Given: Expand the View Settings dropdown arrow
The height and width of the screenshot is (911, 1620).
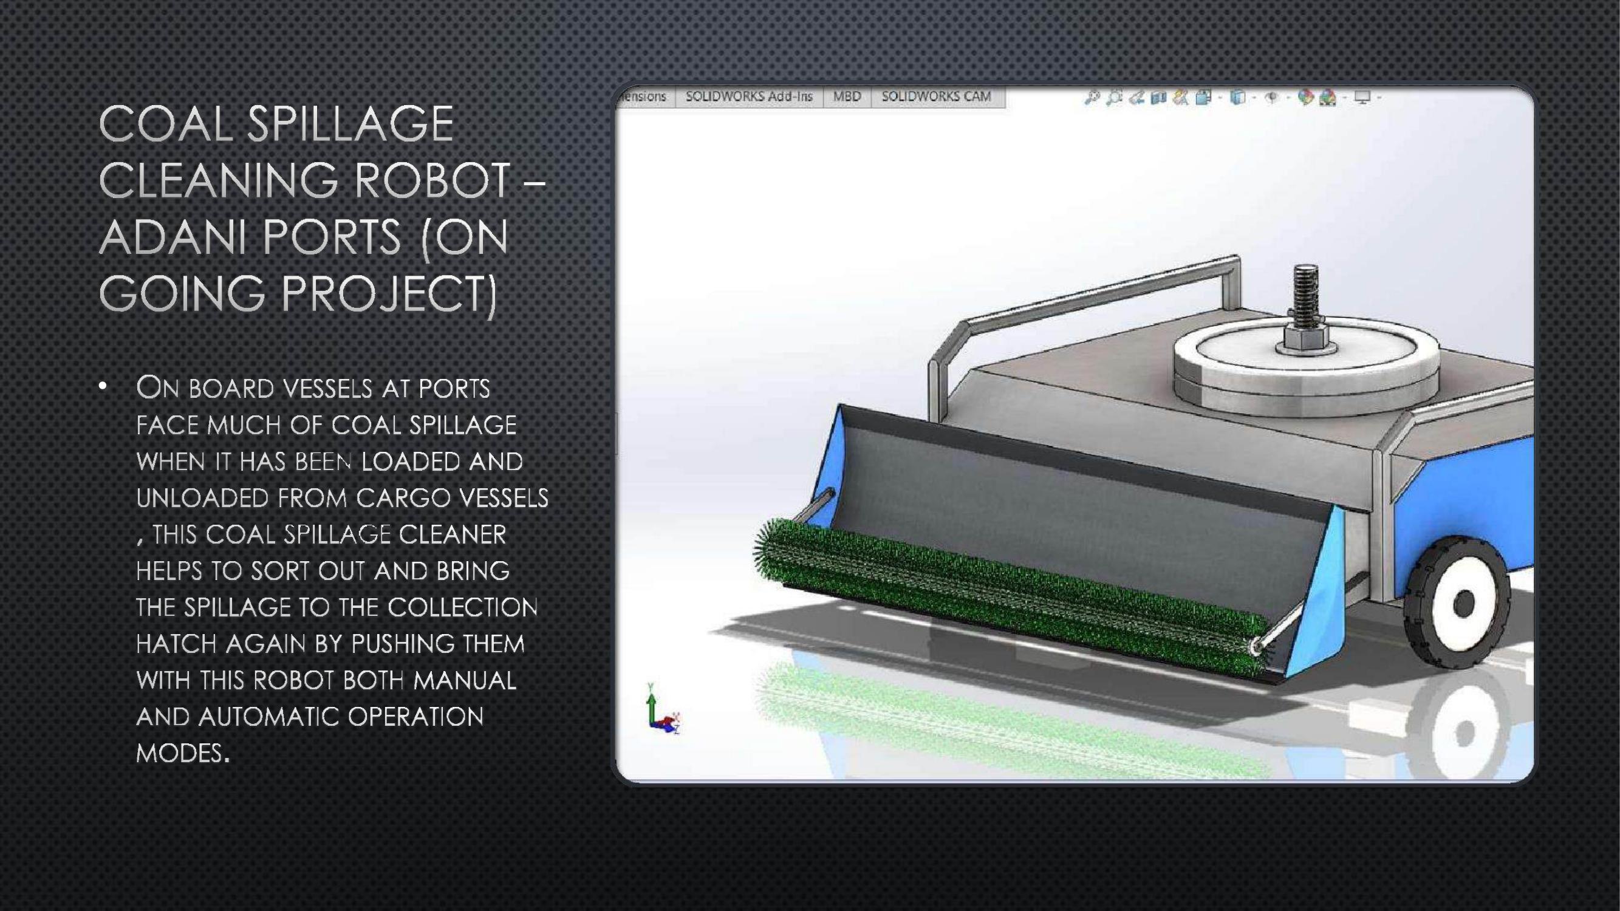Looking at the screenshot, I should coord(1378,97).
